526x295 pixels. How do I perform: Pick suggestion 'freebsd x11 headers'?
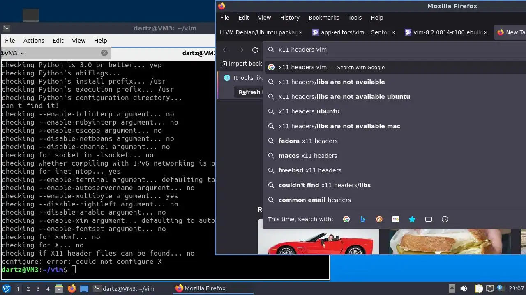coord(395,170)
